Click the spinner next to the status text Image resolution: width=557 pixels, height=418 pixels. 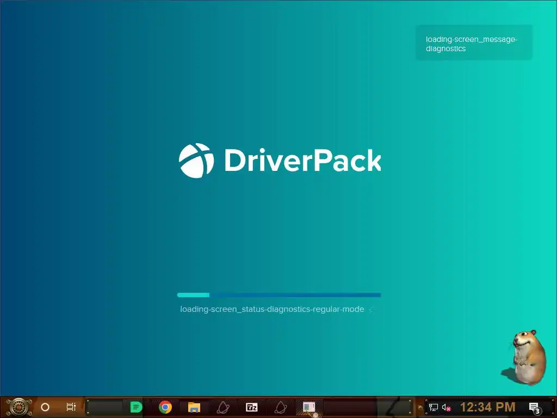tap(371, 310)
